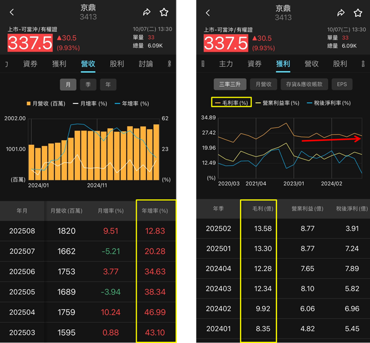The image size is (370, 343).
Task: Tap 營業利益 (億) column header
Action: (308, 209)
